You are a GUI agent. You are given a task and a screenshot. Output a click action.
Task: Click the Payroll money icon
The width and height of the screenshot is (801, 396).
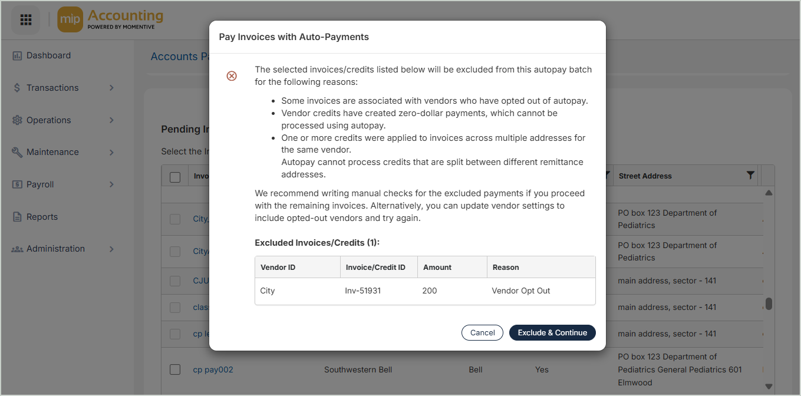click(17, 184)
